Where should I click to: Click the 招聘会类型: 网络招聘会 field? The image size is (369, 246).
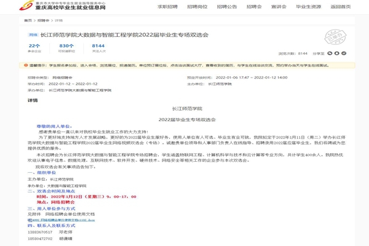coord(50,77)
